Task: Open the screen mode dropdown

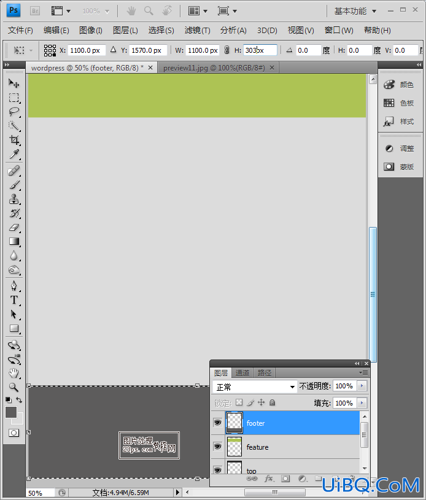Action: coord(227,11)
